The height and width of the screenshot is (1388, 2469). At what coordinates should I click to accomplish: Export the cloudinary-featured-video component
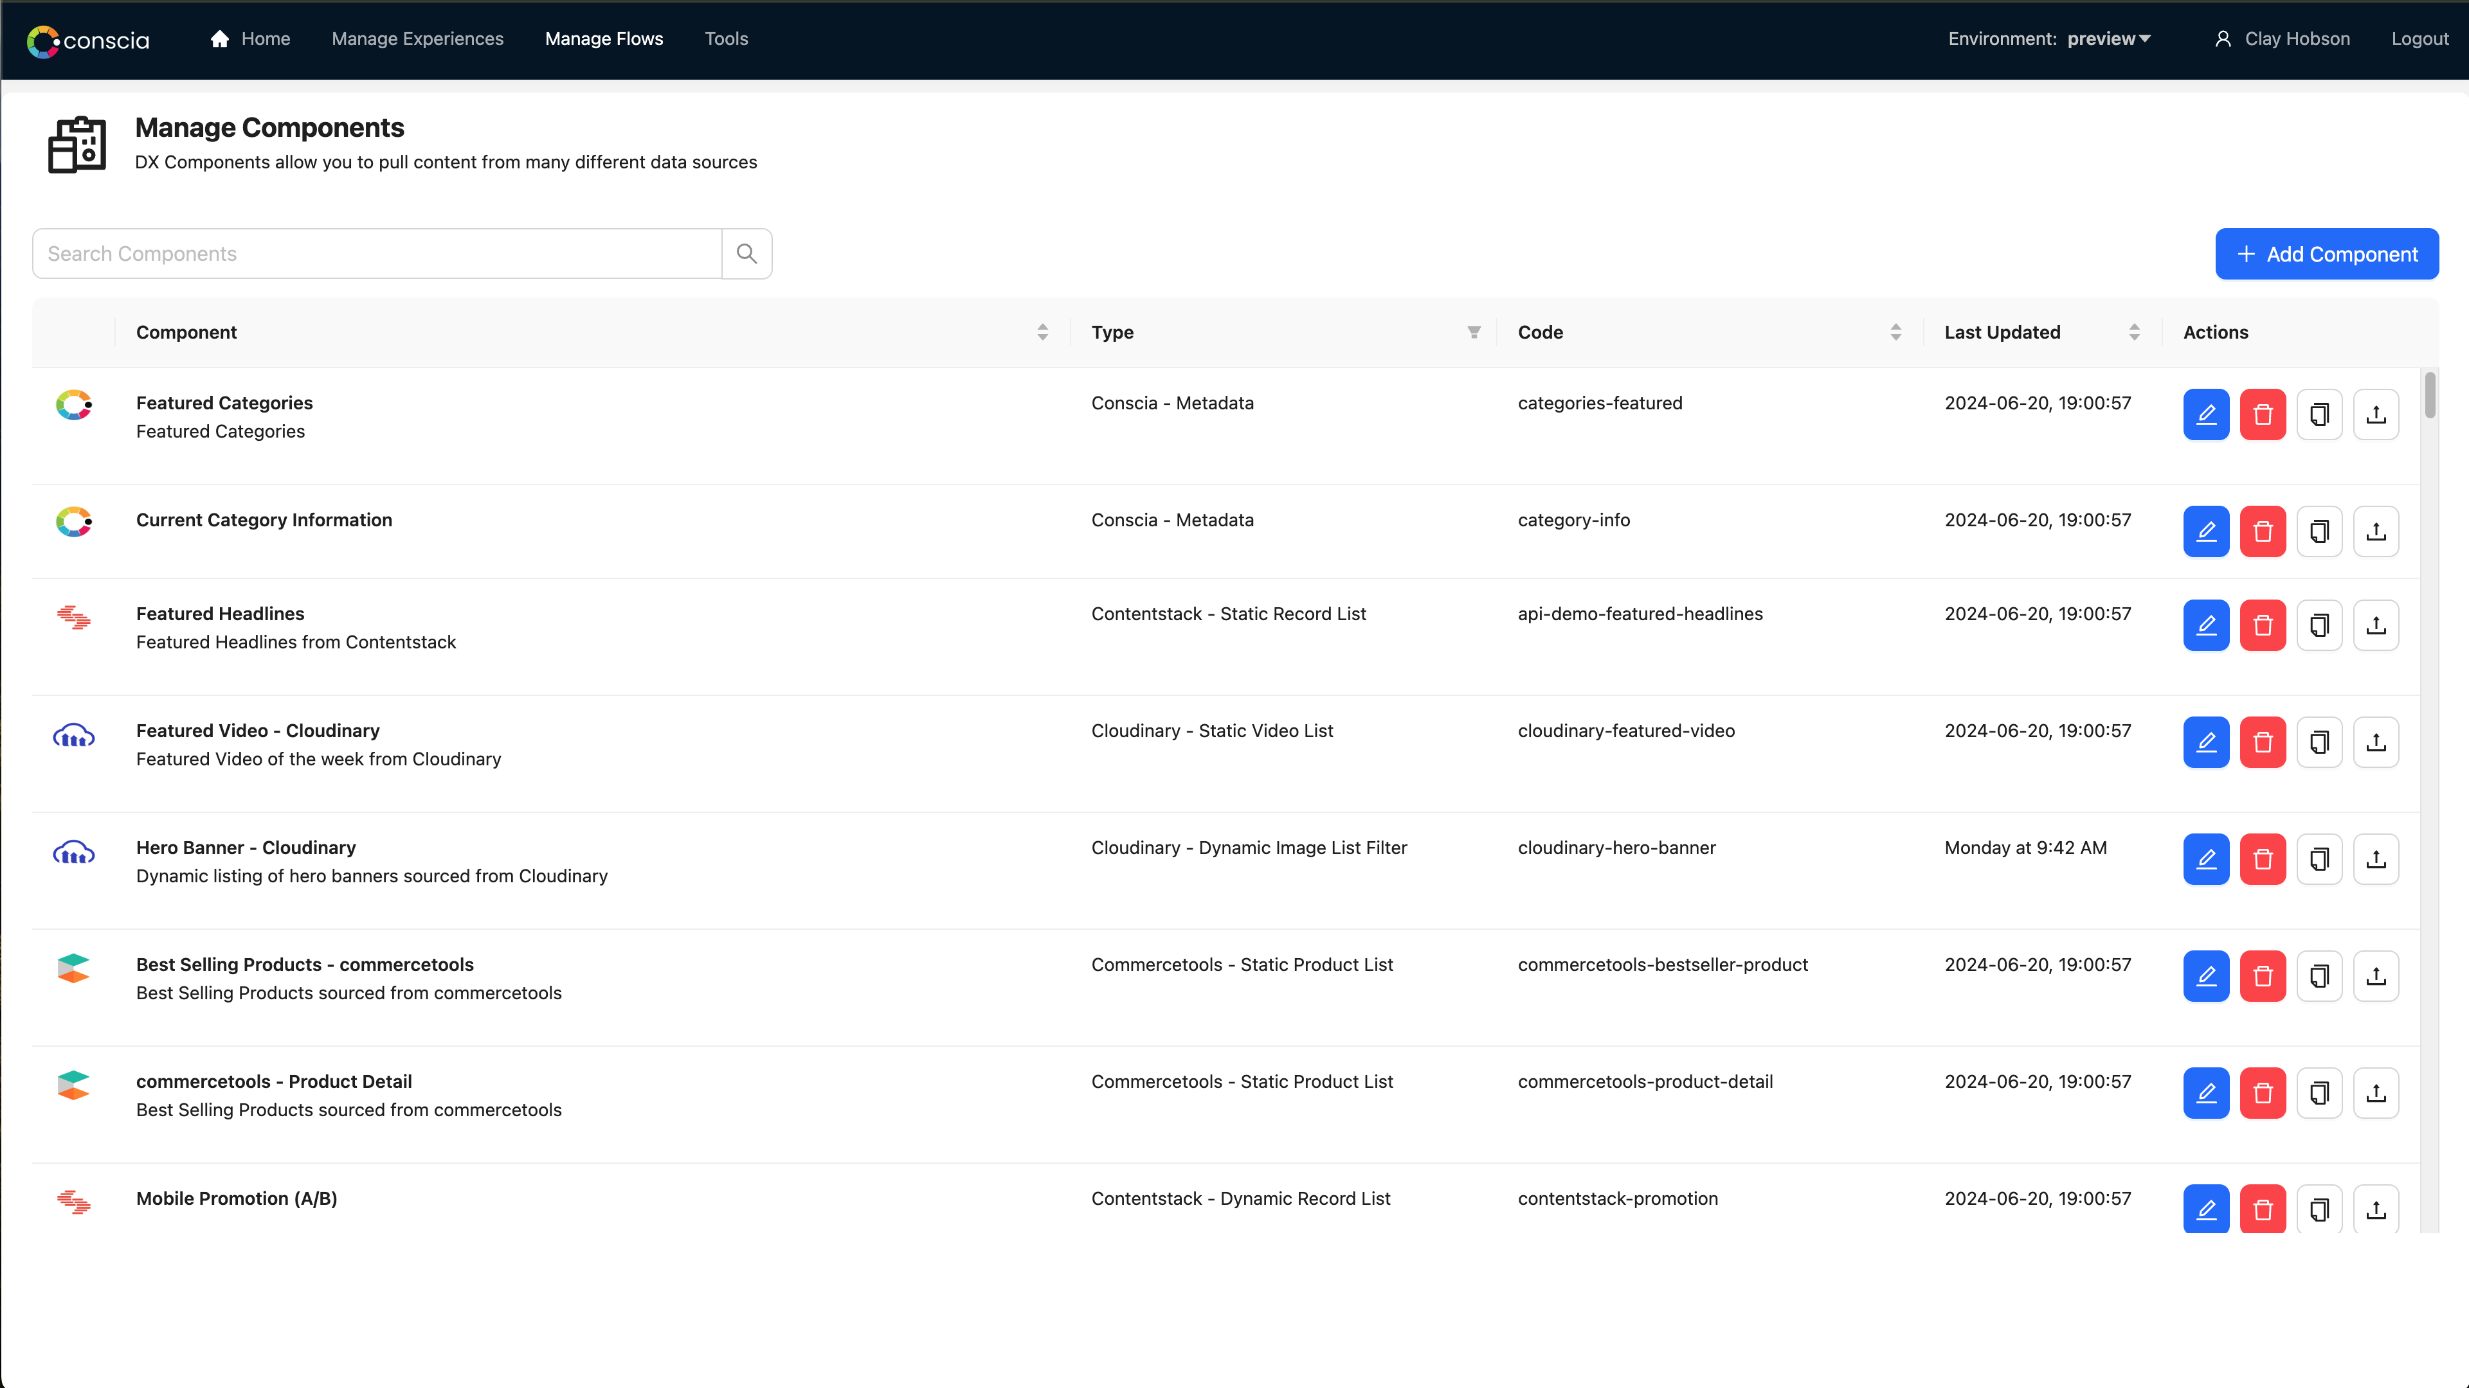point(2375,742)
